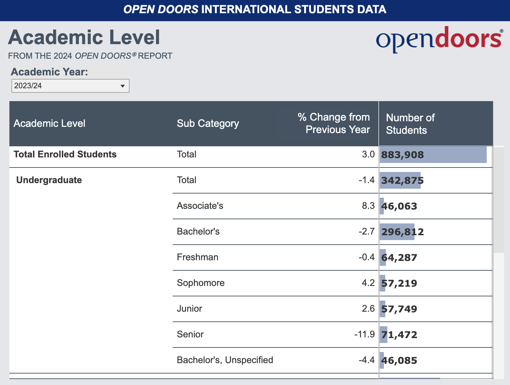
Task: Click the Junior row label
Action: point(189,309)
